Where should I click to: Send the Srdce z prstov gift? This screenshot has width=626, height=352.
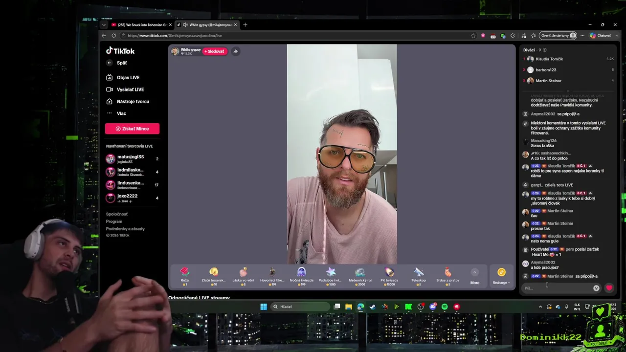(x=447, y=276)
